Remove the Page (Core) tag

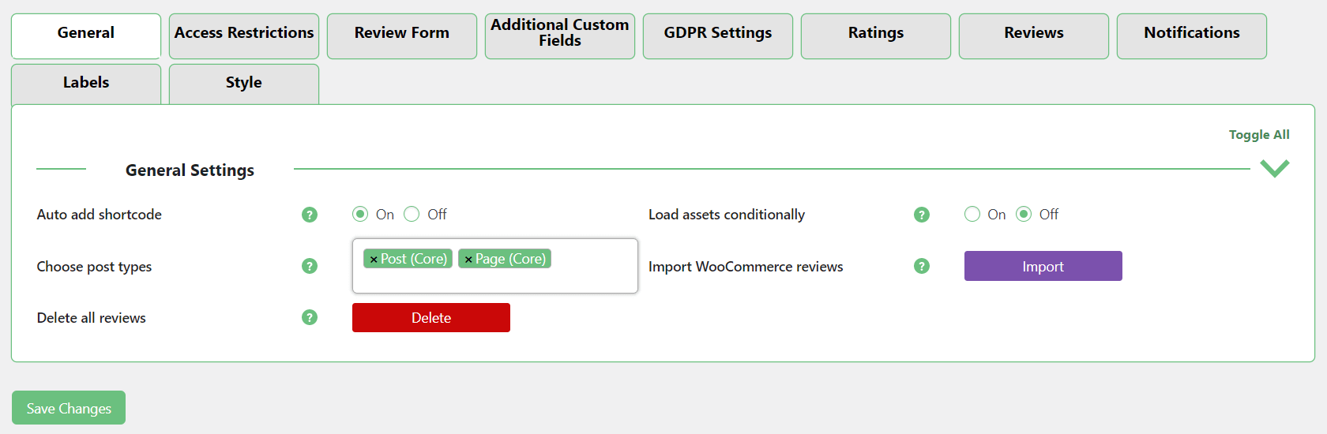tap(468, 260)
